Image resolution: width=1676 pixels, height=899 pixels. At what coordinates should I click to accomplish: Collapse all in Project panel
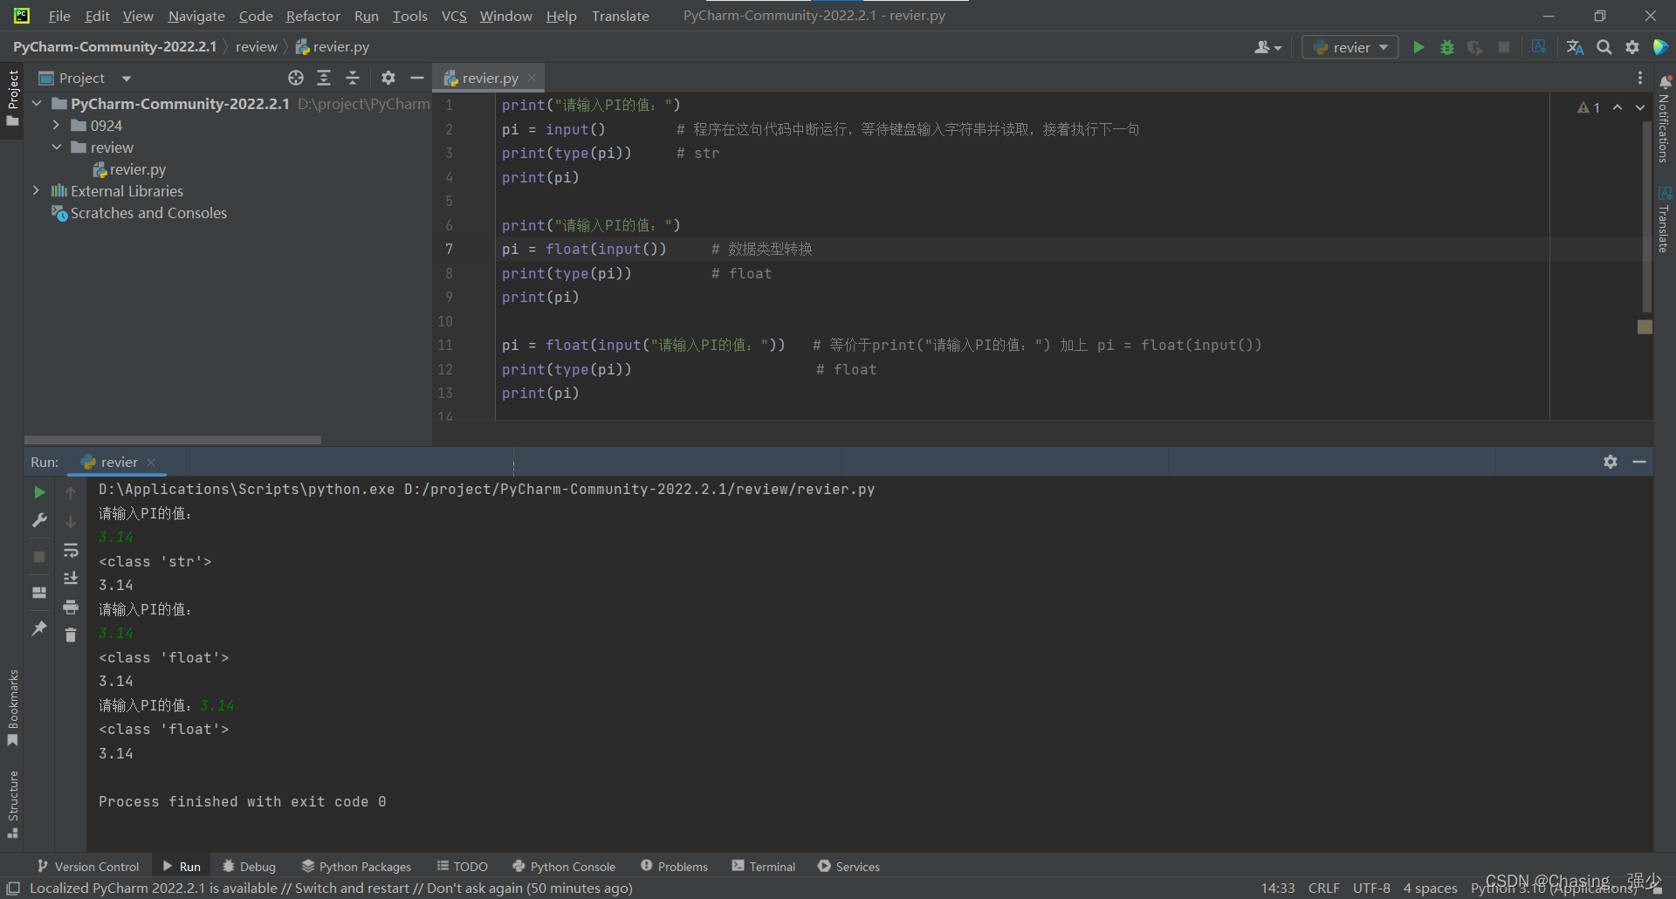pos(353,78)
